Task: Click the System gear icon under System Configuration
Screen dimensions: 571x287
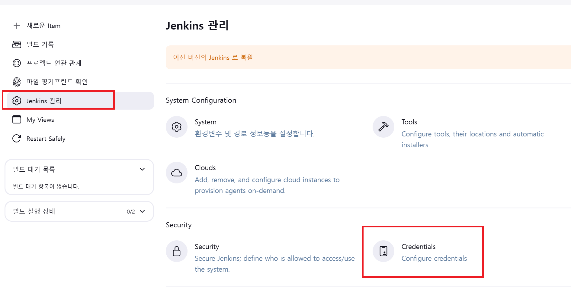Action: point(177,127)
